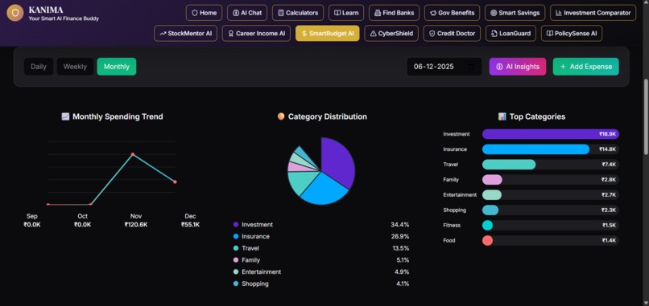This screenshot has width=649, height=306.
Task: Select the SmartBudget AI tab
Action: coord(328,34)
